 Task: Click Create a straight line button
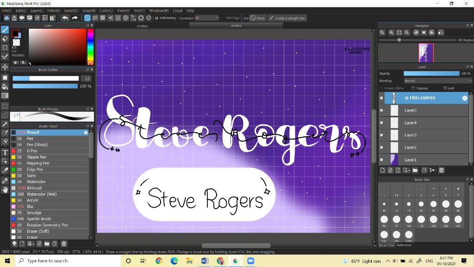click(287, 18)
